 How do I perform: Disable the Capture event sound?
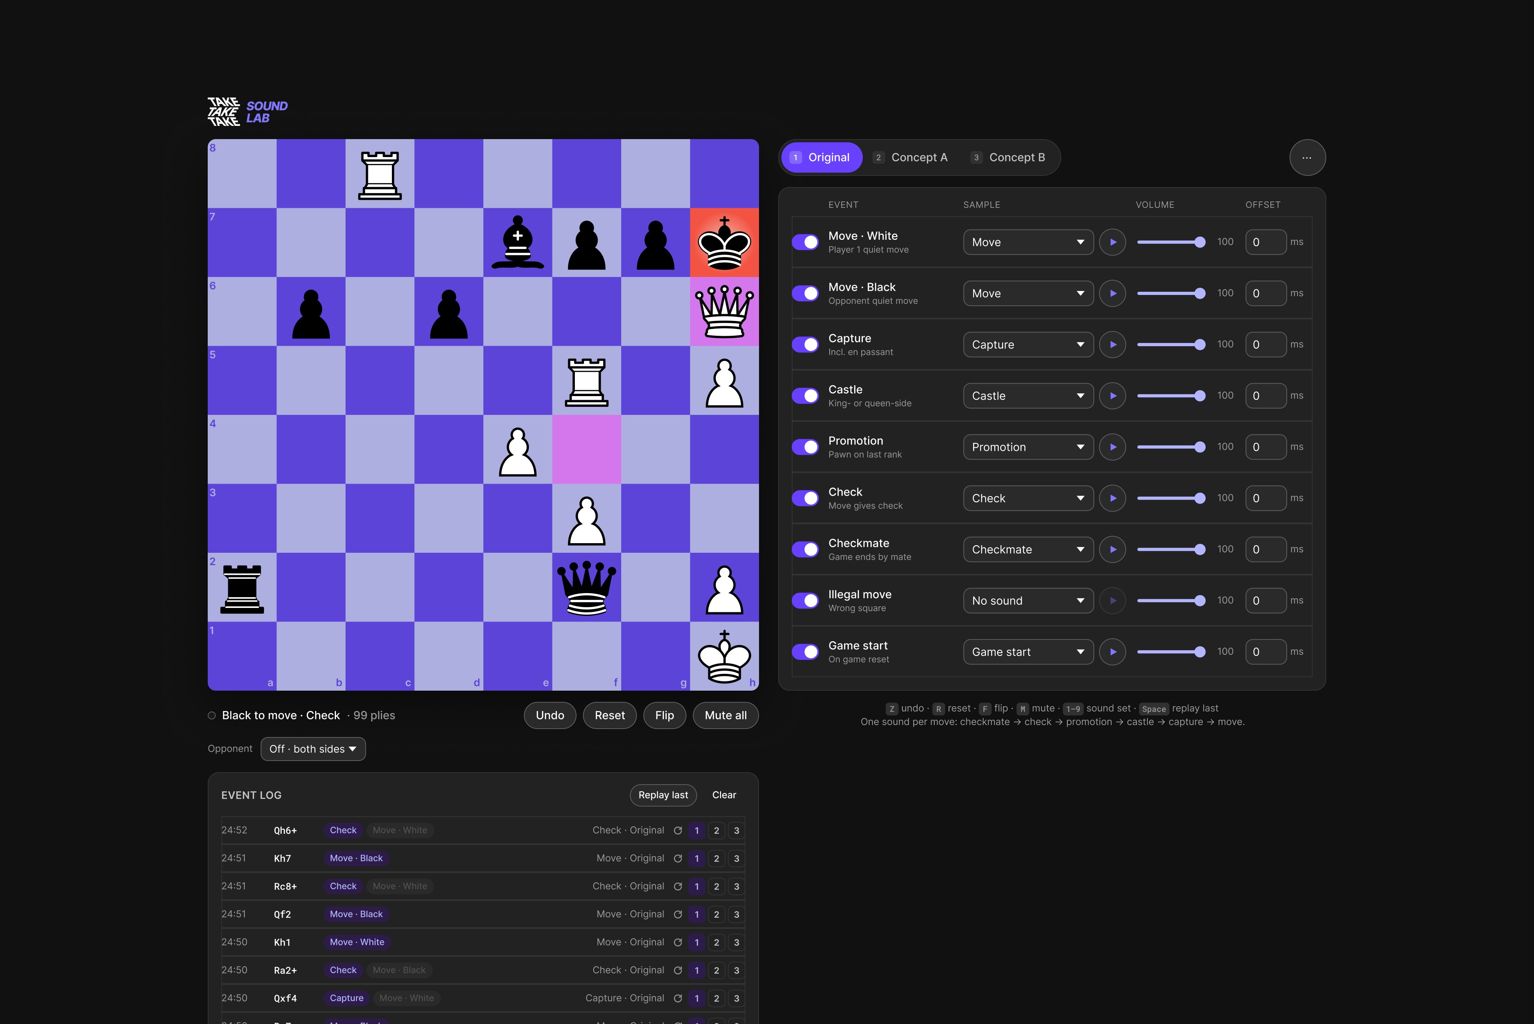tap(805, 345)
